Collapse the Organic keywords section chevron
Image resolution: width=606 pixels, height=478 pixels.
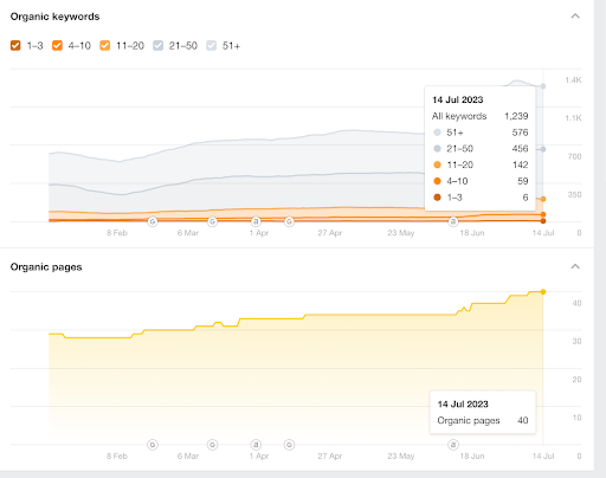pos(575,17)
